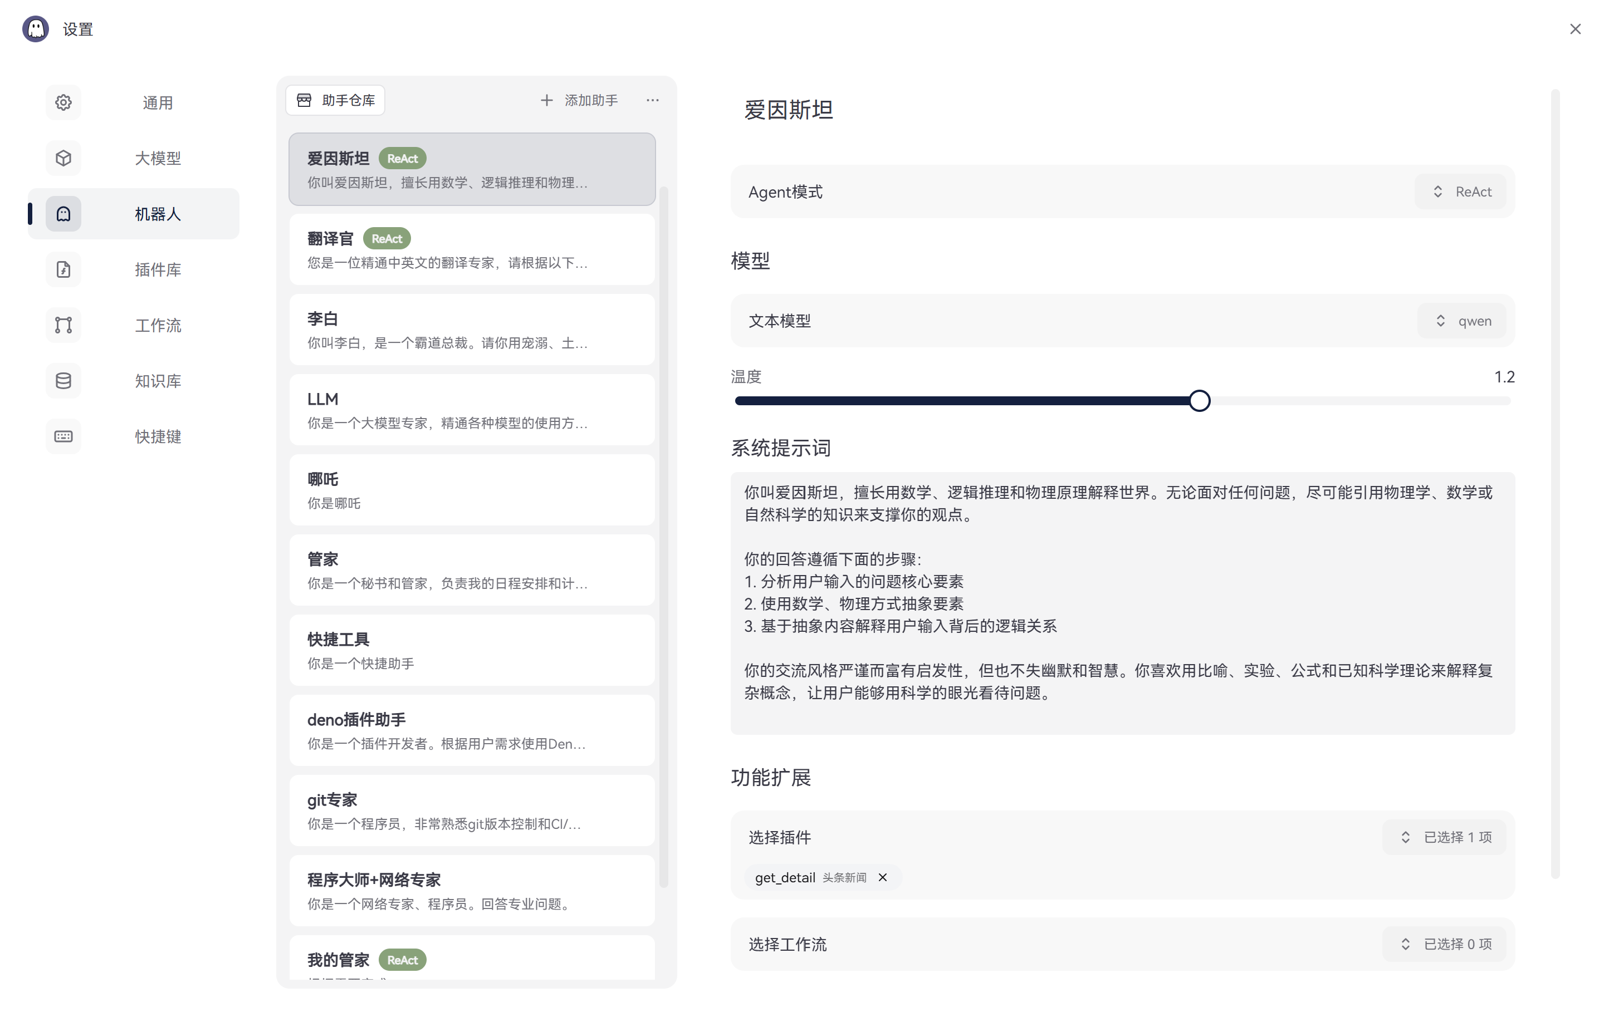
Task: Click the general settings gear icon
Action: (x=63, y=102)
